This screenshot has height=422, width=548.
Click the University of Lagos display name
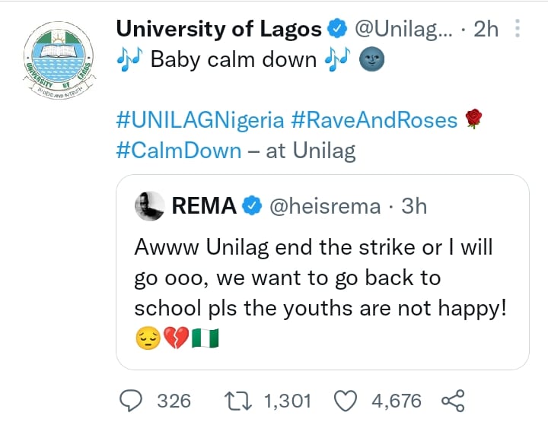click(x=218, y=30)
